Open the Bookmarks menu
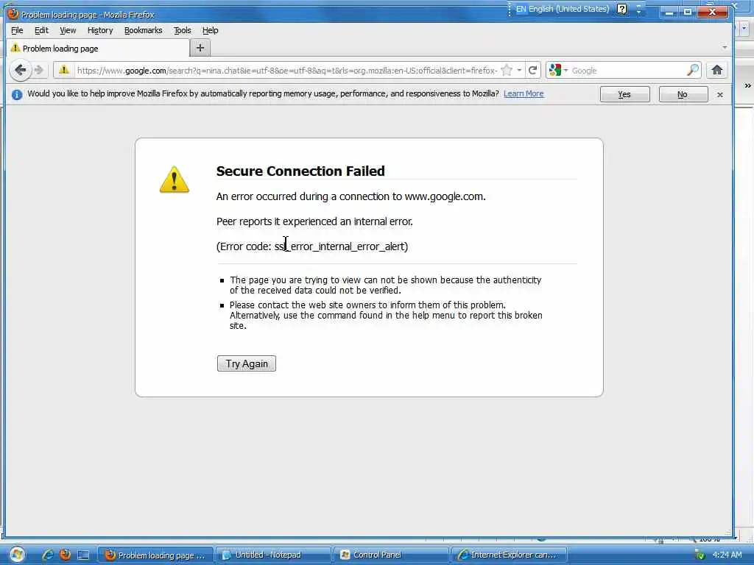754x565 pixels. click(144, 30)
